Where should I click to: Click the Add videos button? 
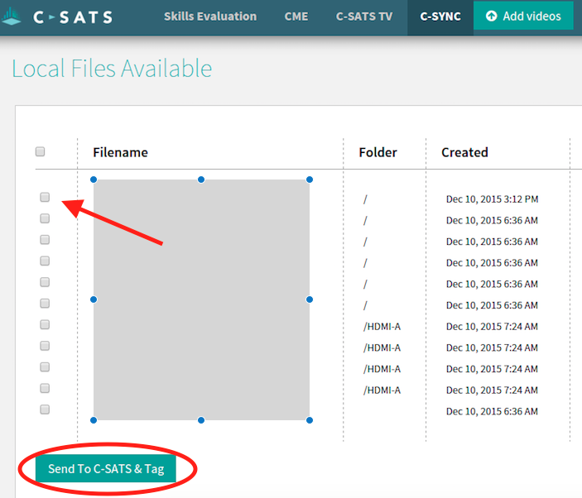tap(523, 16)
